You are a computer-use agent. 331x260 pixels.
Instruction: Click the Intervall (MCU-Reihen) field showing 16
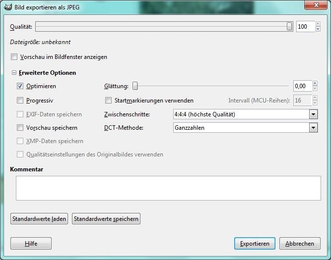[303, 101]
